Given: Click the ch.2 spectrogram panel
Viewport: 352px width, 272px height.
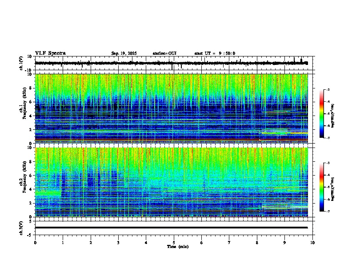Looking at the screenshot, I should pyautogui.click(x=172, y=182).
